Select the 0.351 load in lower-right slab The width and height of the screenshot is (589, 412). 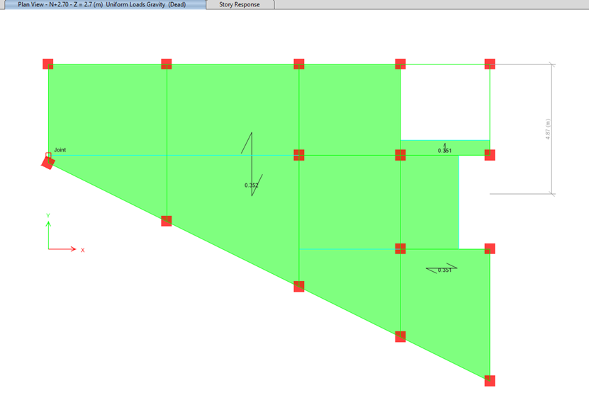444,270
